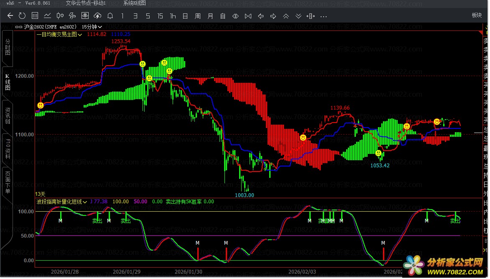490x279 pixels.
Task: Click the 板块 button at top right
Action: point(477,15)
